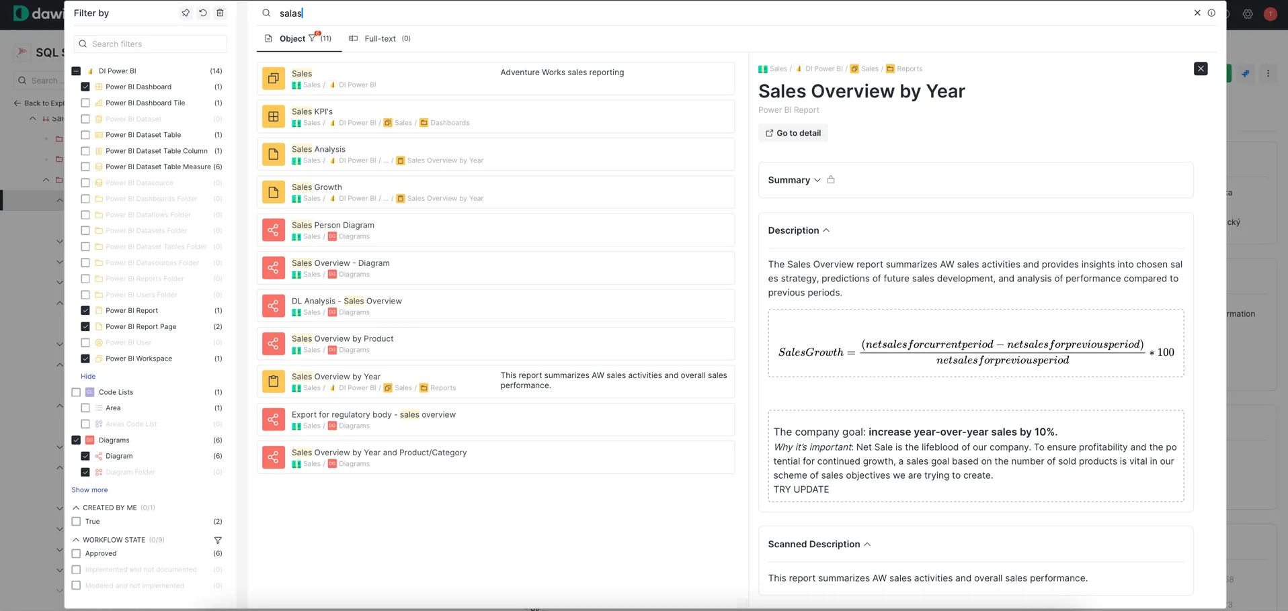1288x611 pixels.
Task: Click the Sales Overview by Year report icon
Action: [274, 382]
